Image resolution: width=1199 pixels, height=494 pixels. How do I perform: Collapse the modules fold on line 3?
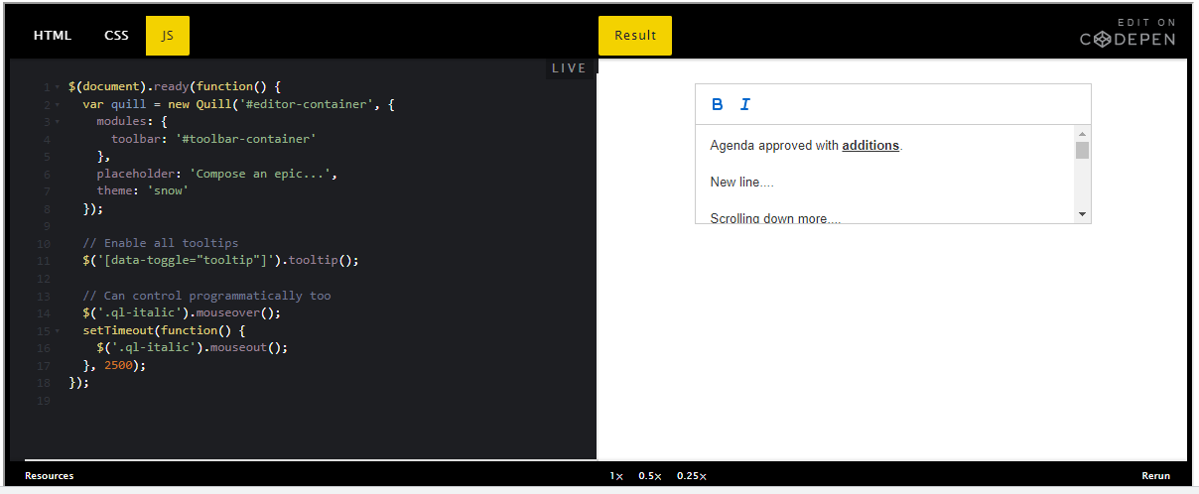(58, 122)
